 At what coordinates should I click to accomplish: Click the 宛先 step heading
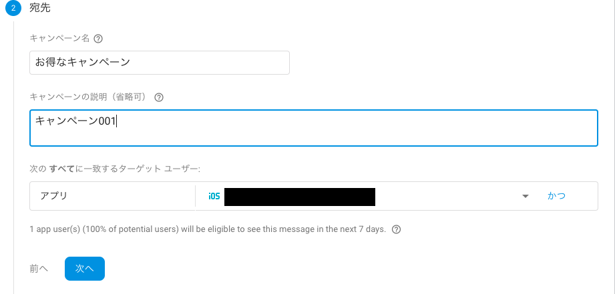coord(40,9)
